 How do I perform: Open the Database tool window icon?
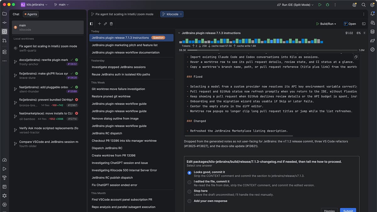tap(373, 31)
